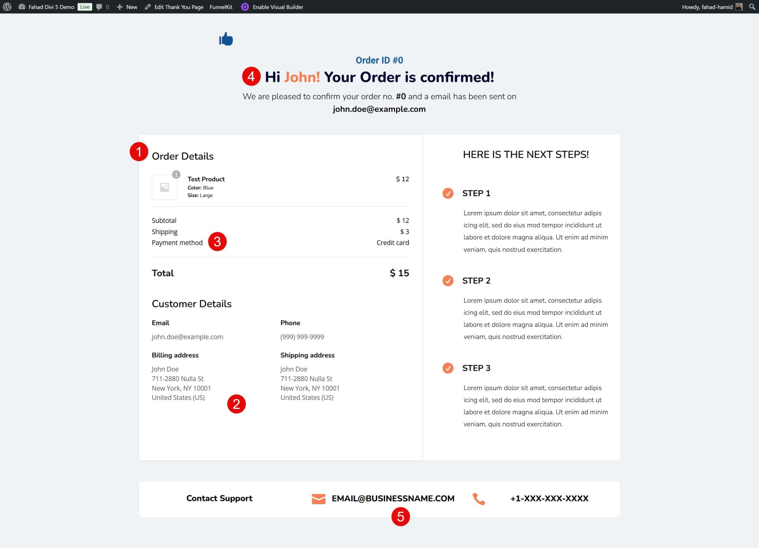Expand the Order Details section

coord(183,156)
